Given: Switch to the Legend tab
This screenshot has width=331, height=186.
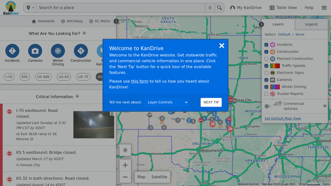Looking at the screenshot, I should point(311,24).
